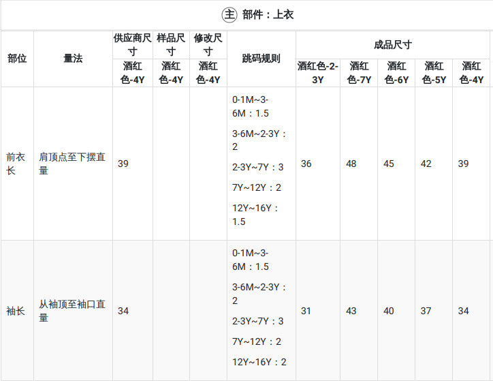Viewport: 493px width, 381px height.
Task: Select the 肩顶点至下摆直量 measurement text
Action: (72, 164)
